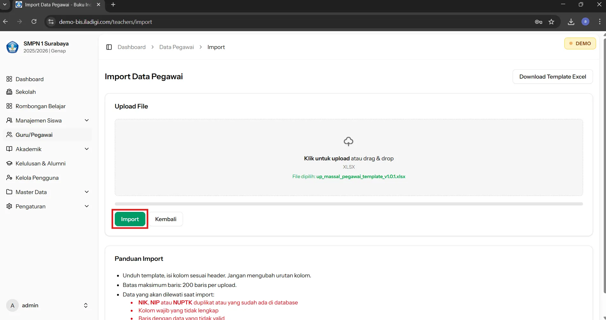The height and width of the screenshot is (320, 606).
Task: Click the Dashboard grid icon in sidebar
Action: click(x=9, y=79)
